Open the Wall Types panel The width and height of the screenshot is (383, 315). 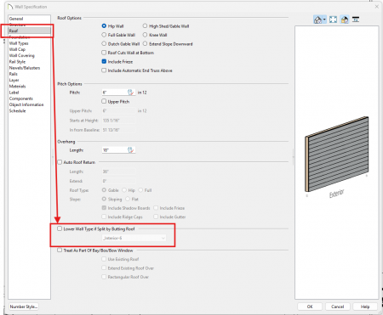(x=19, y=43)
